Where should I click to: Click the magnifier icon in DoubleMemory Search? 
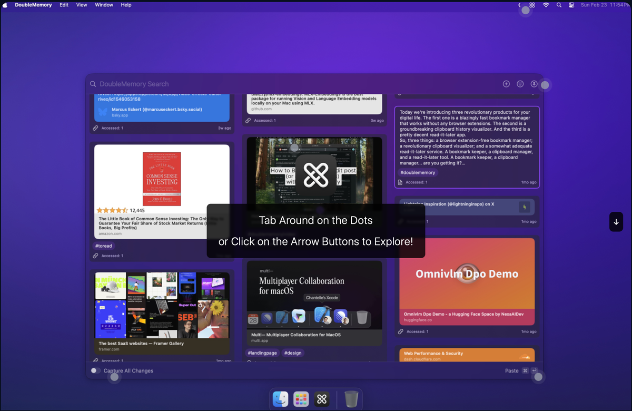[x=93, y=84]
